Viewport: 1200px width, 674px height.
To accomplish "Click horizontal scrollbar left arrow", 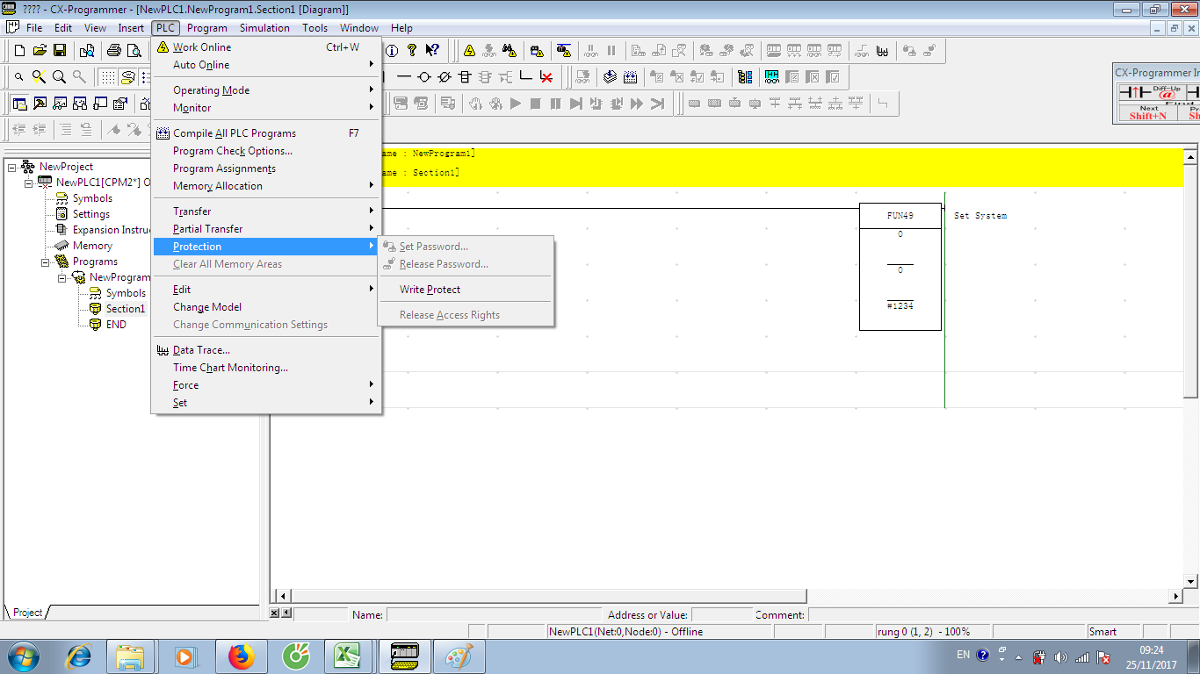I will coord(282,596).
